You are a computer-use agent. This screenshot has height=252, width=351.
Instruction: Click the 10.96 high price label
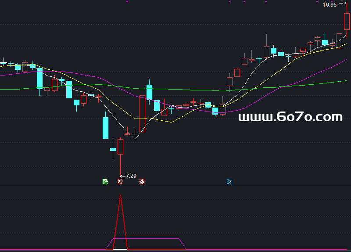tap(330, 5)
